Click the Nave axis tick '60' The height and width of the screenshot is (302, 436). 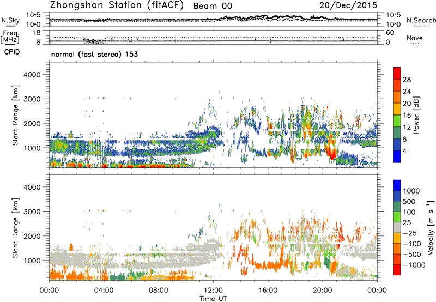(x=390, y=33)
